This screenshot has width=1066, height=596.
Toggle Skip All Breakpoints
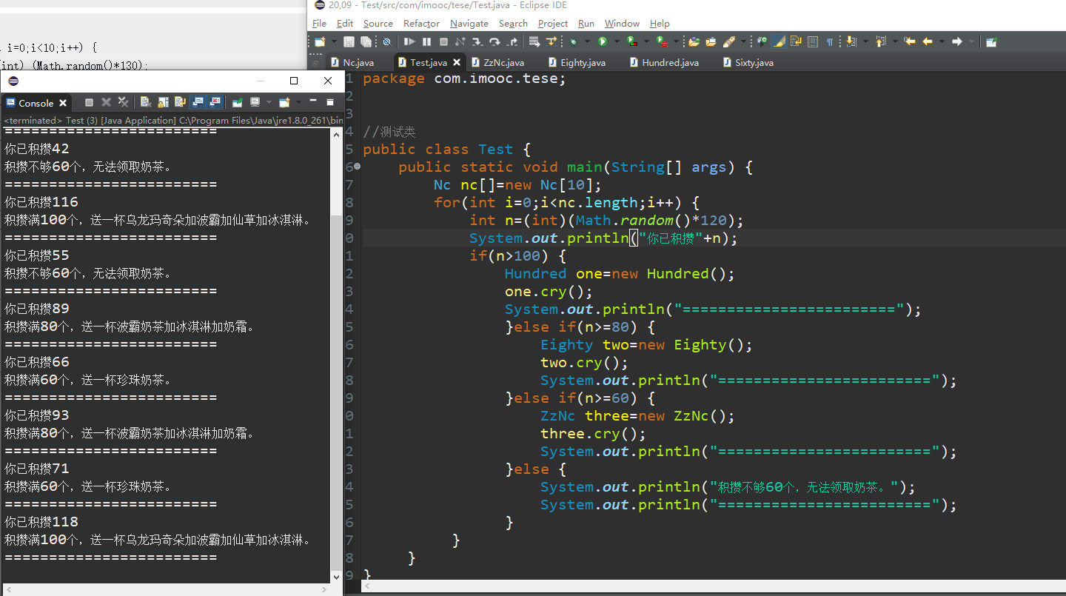pyautogui.click(x=386, y=41)
